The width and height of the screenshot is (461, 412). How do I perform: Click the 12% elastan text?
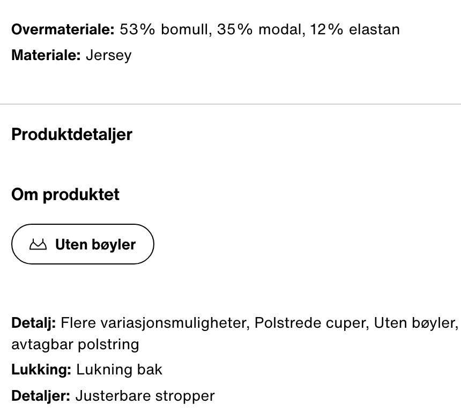pos(354,30)
